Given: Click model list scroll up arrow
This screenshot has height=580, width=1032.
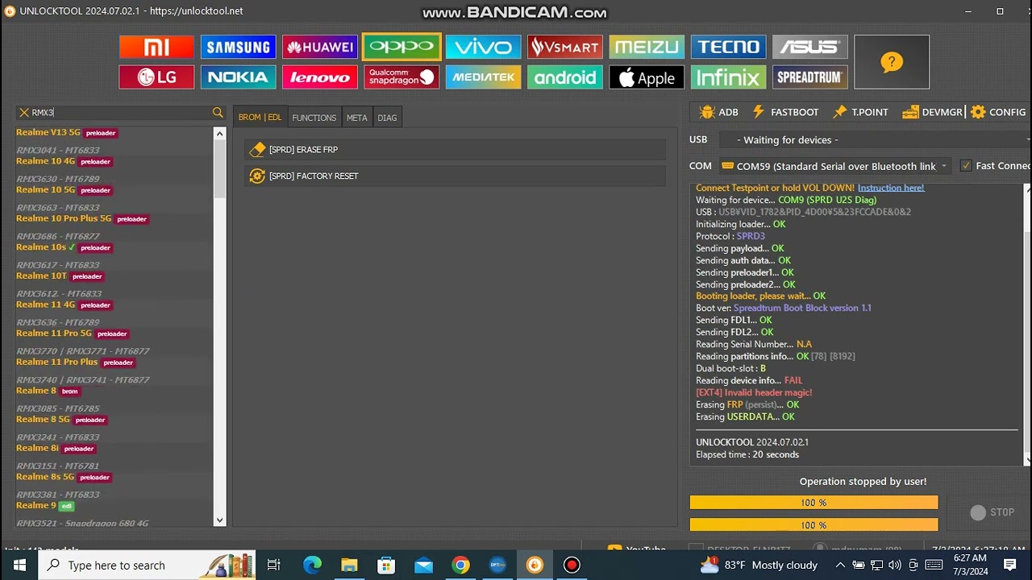Looking at the screenshot, I should (219, 134).
